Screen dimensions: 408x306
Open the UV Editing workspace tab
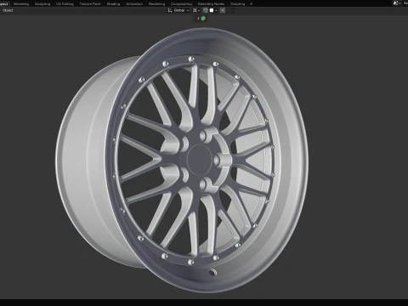[65, 4]
